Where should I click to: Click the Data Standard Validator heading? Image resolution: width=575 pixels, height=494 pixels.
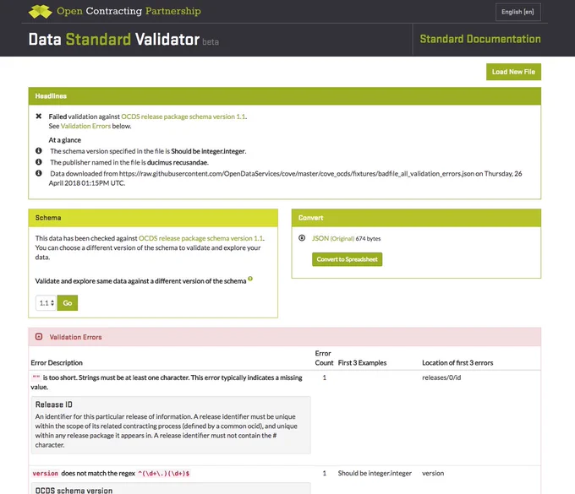click(x=114, y=39)
